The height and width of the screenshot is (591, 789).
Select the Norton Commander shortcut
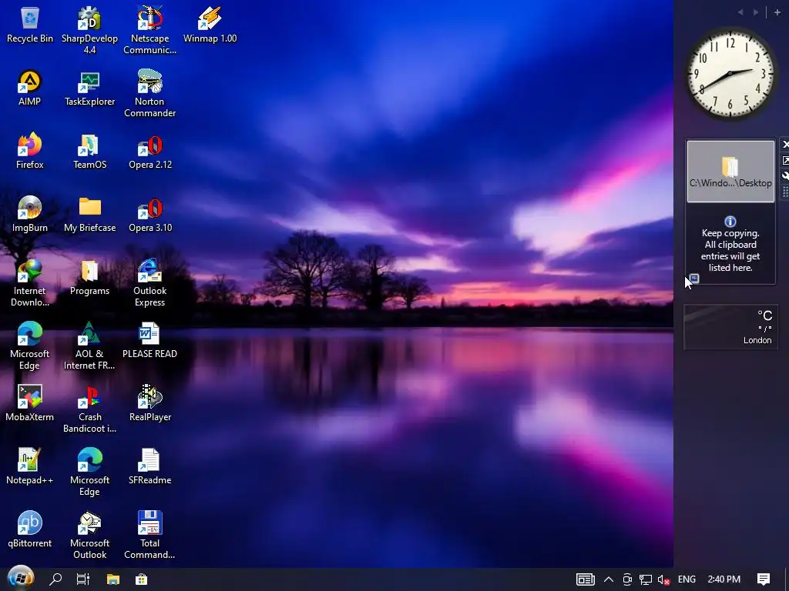[x=150, y=93]
